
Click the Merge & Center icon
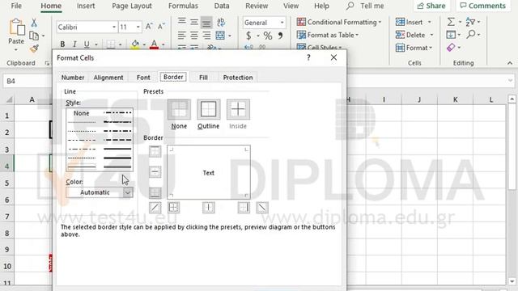220,35
